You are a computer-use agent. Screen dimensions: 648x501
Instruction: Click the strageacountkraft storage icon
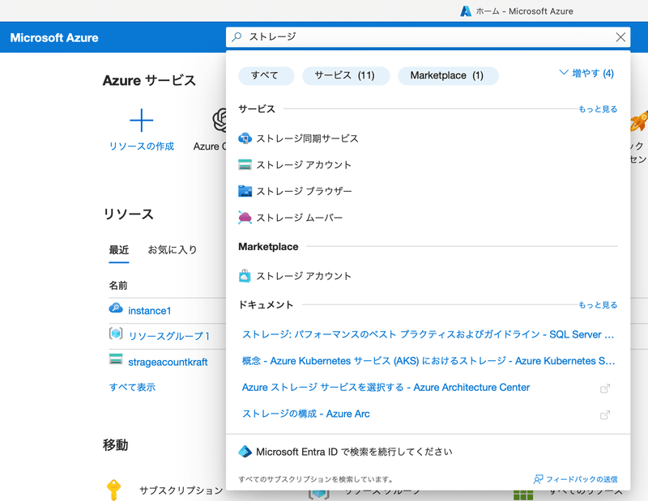116,359
